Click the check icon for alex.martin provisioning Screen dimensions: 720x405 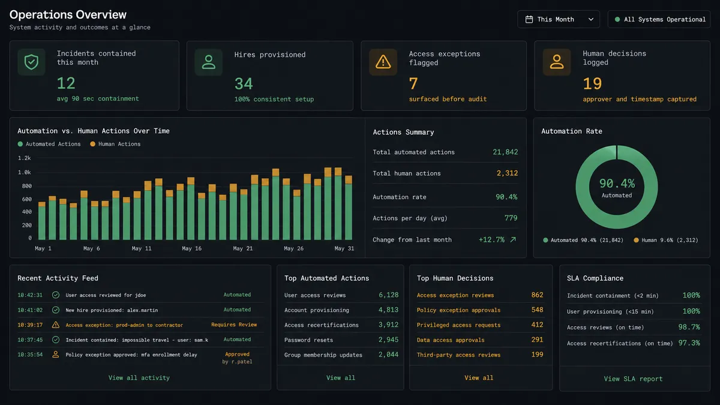tap(56, 310)
